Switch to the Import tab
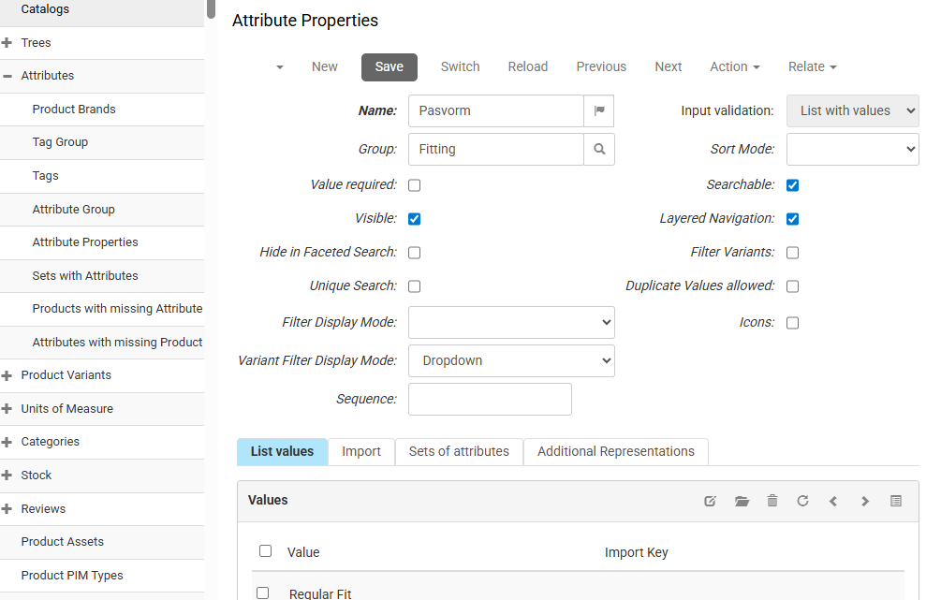Viewport: 926px width, 600px height. pyautogui.click(x=361, y=451)
